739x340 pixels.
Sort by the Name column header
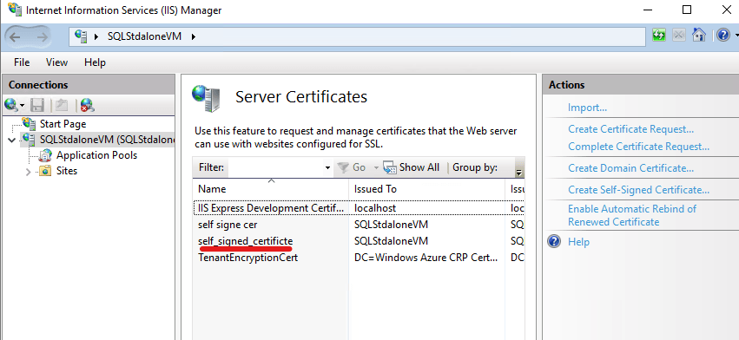(x=271, y=189)
